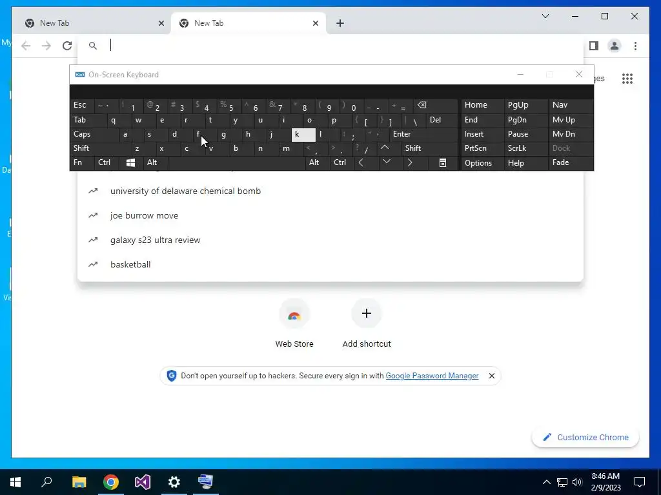Open the tab search dropdown arrow

(x=545, y=16)
